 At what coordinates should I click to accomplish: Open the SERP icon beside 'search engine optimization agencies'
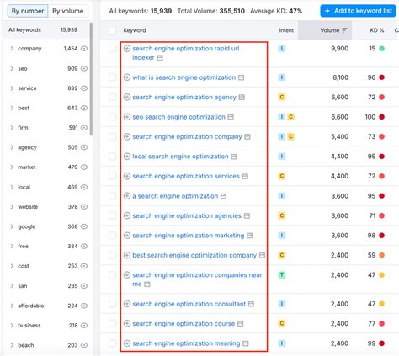[x=247, y=215]
